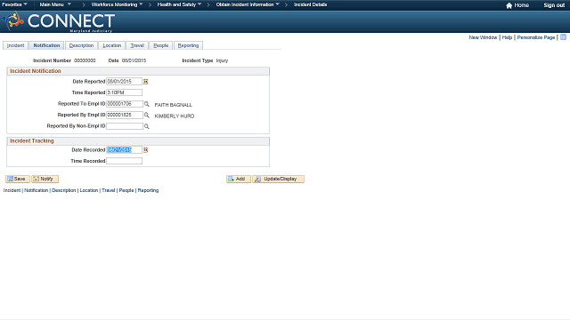This screenshot has height=320, width=570.
Task: Click the Notify button
Action: (45, 179)
